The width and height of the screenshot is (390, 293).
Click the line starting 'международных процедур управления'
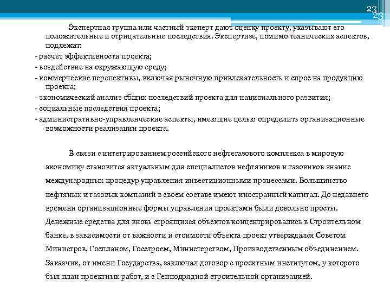tap(196, 181)
